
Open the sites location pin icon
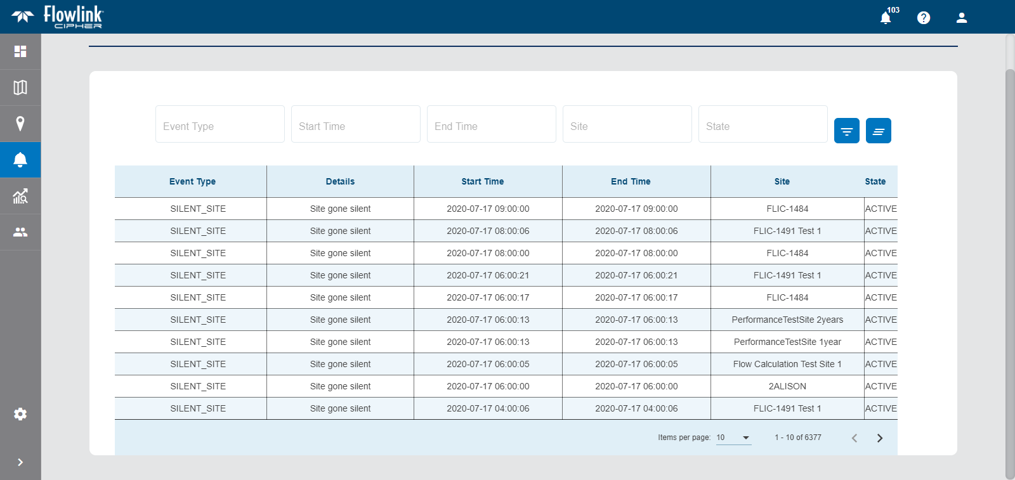click(20, 124)
